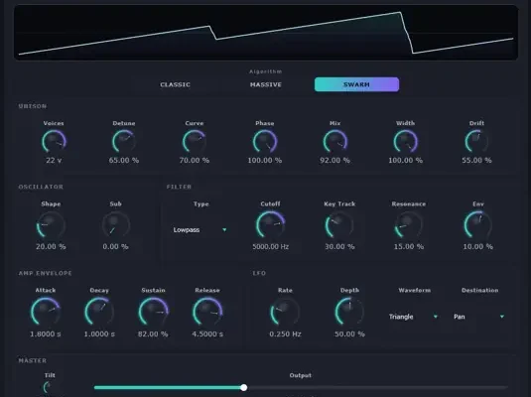Select the Massive algorithm
531x397 pixels.
[x=266, y=84]
